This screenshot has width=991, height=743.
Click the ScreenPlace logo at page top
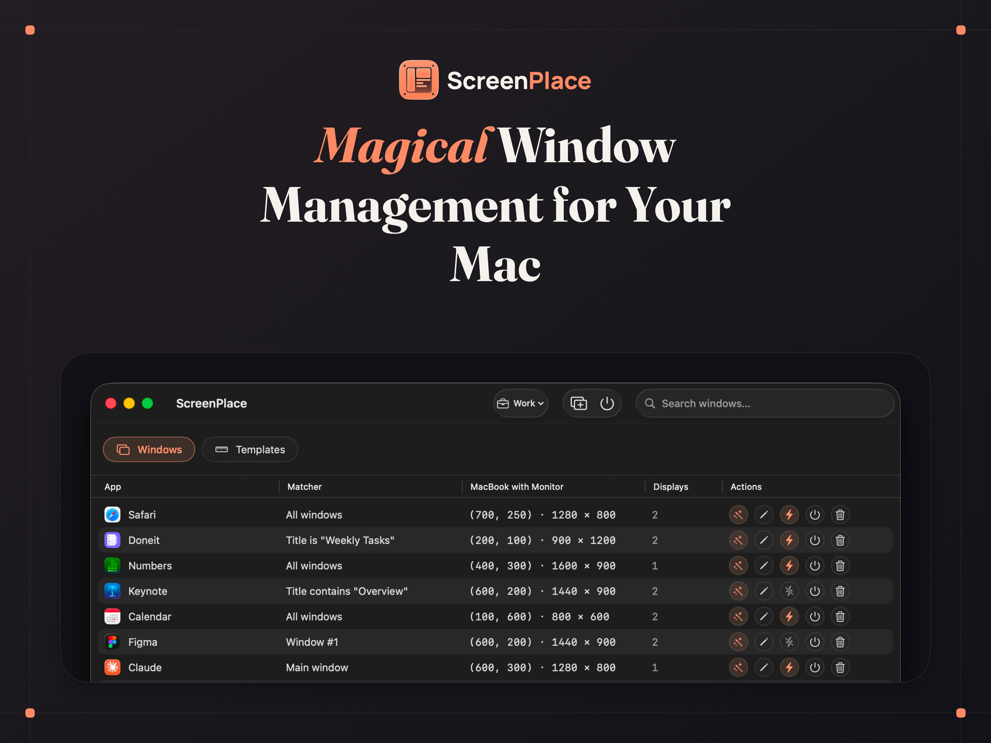(x=495, y=80)
